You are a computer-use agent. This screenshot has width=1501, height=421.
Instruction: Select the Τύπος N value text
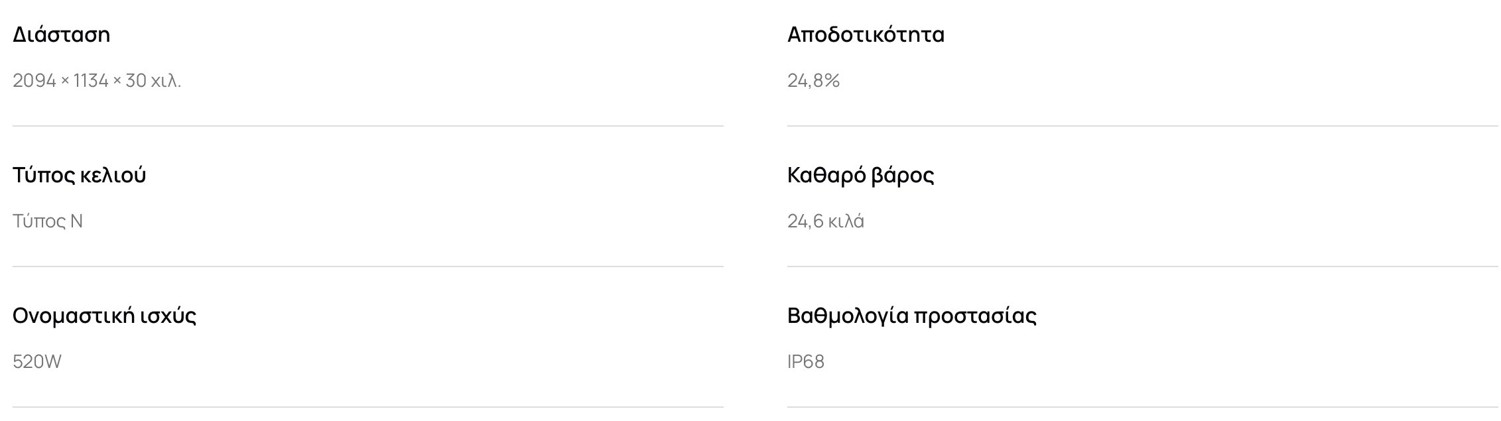(x=48, y=221)
